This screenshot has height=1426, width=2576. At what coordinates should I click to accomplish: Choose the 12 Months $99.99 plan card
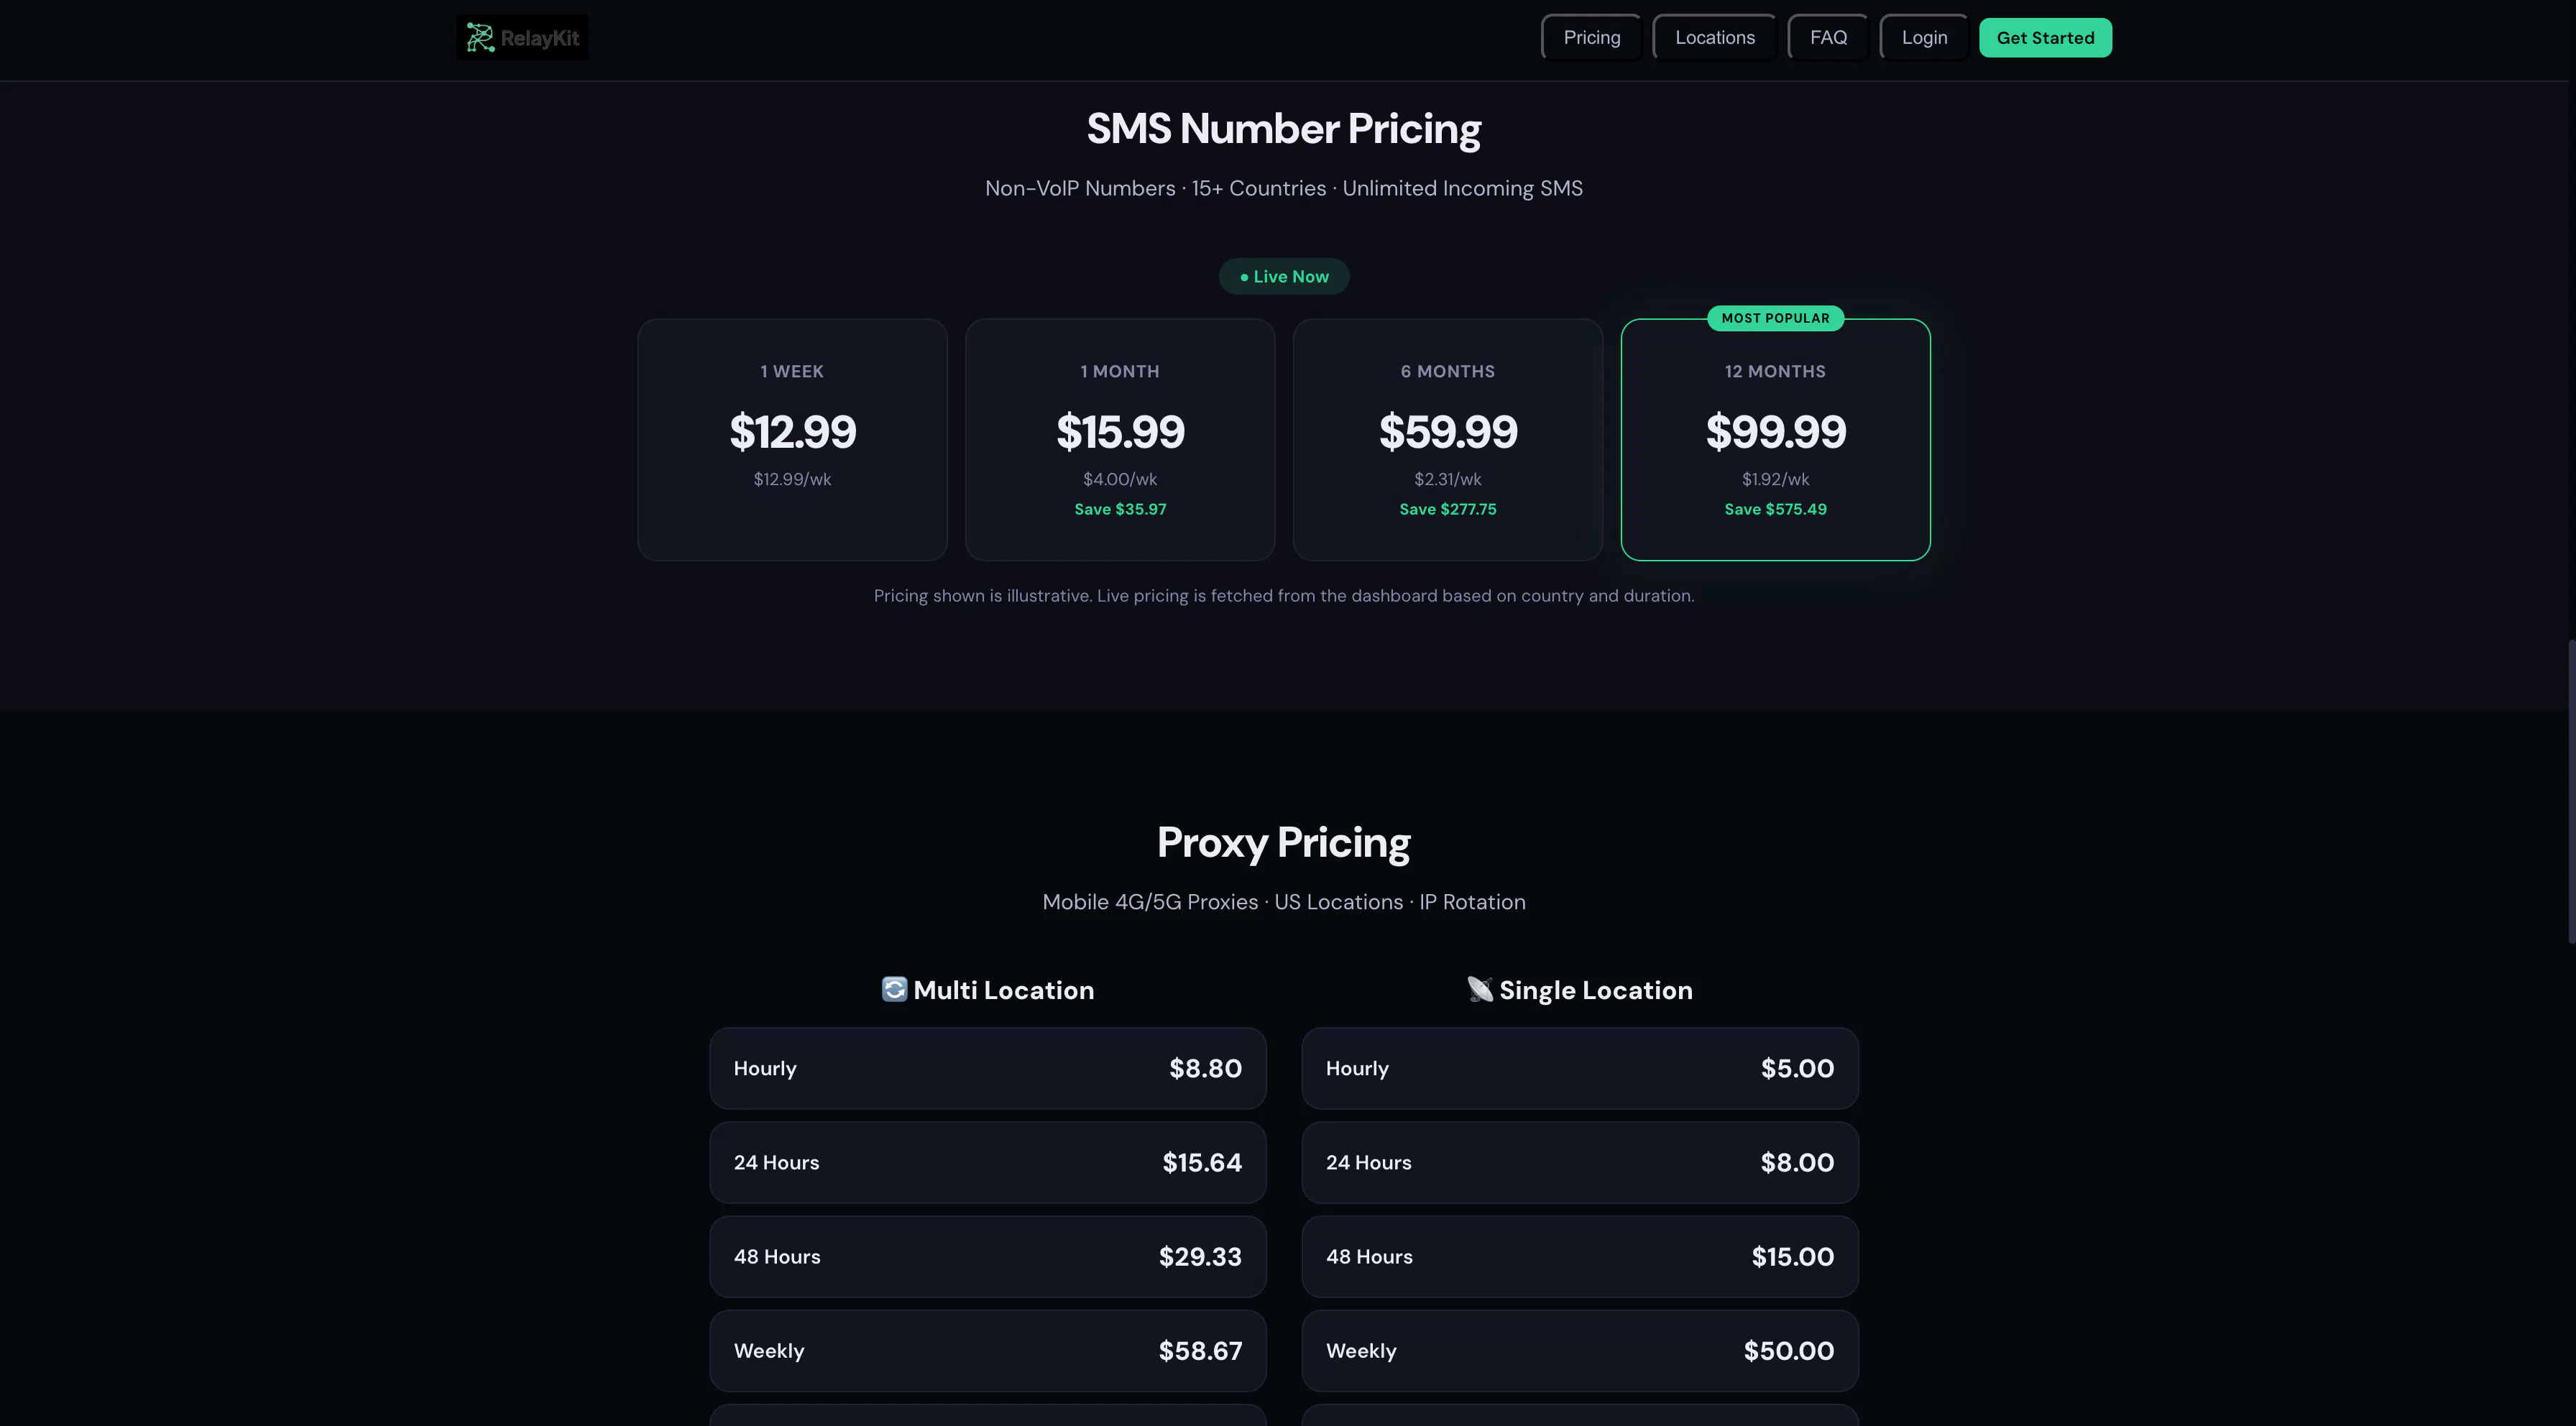pos(1775,440)
